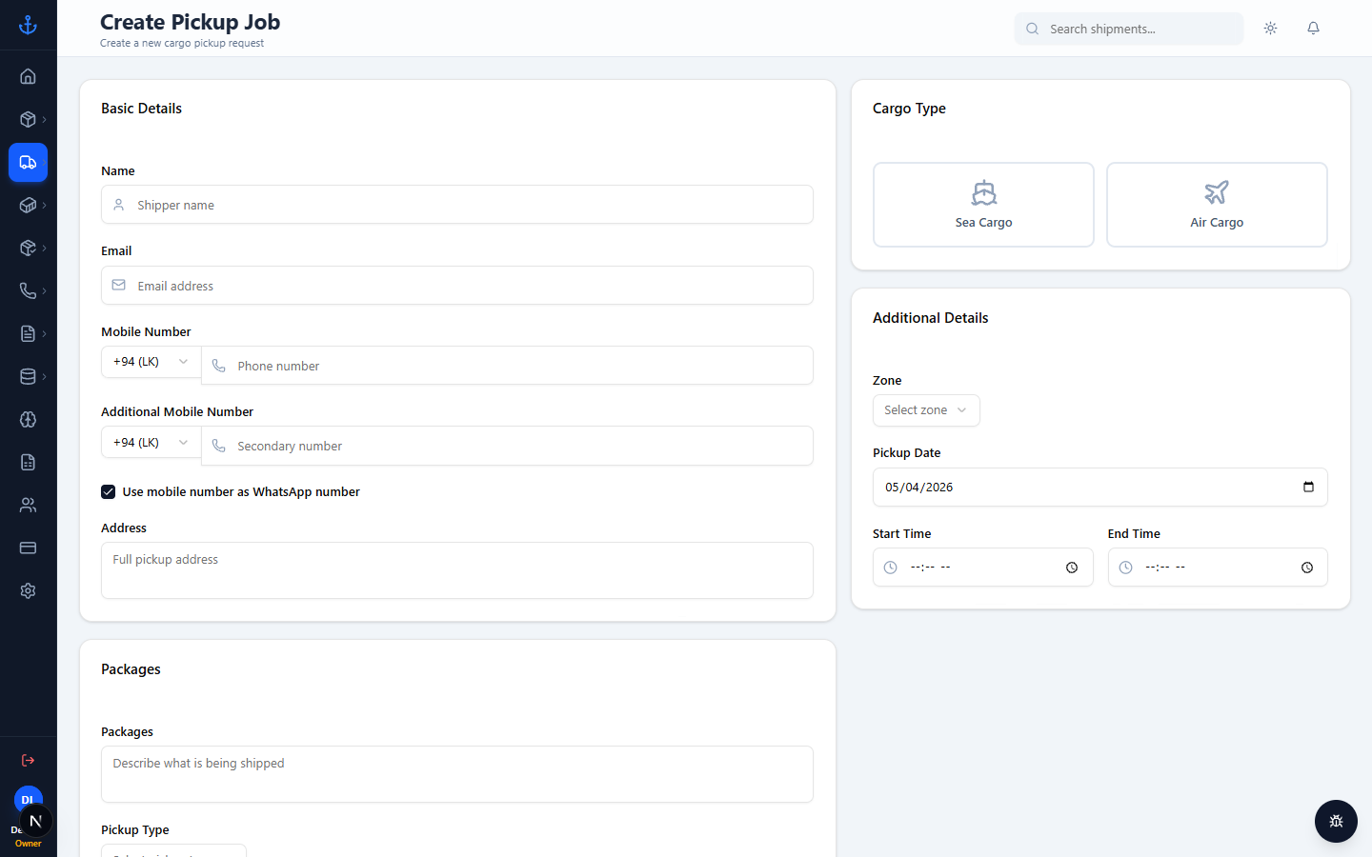
Task: Click the Create Pickup Job page title
Action: click(x=190, y=22)
